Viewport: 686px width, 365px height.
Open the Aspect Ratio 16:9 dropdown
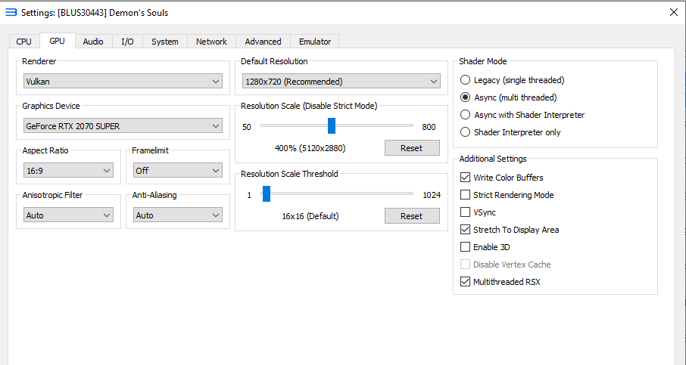[x=68, y=170]
